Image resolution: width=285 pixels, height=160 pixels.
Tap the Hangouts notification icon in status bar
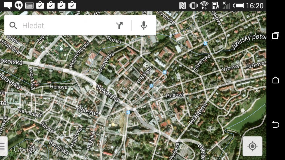click(19, 5)
